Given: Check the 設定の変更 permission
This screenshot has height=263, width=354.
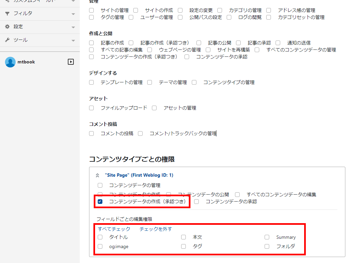Looking at the screenshot, I should [x=180, y=10].
